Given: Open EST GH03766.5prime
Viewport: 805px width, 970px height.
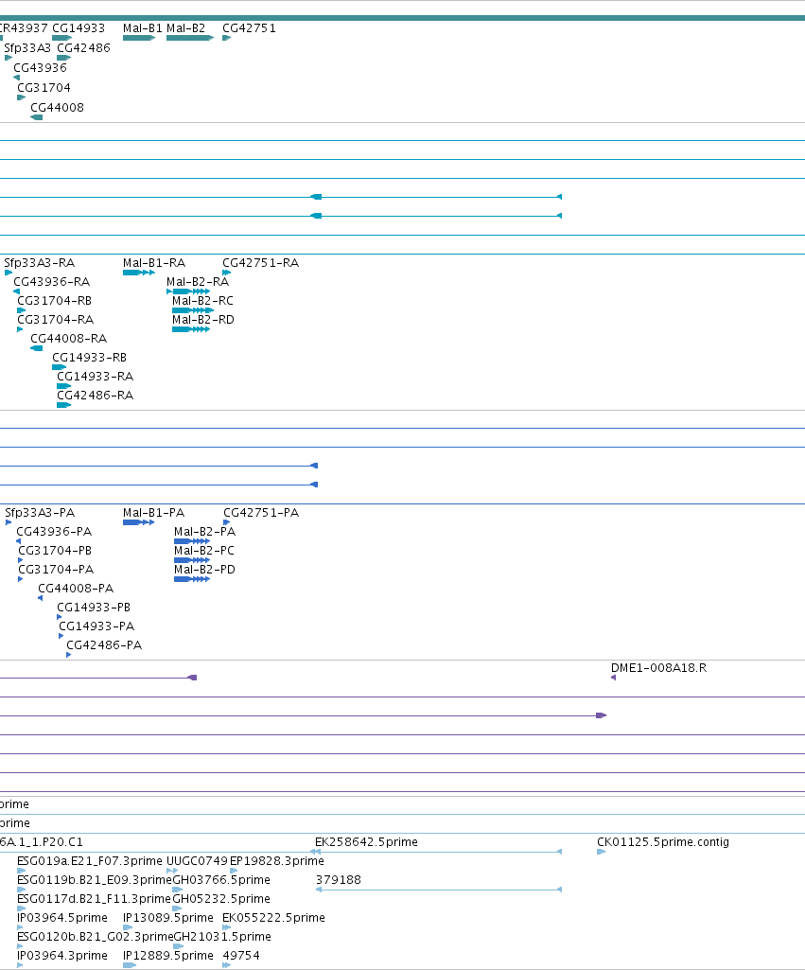Looking at the screenshot, I should click(x=221, y=880).
